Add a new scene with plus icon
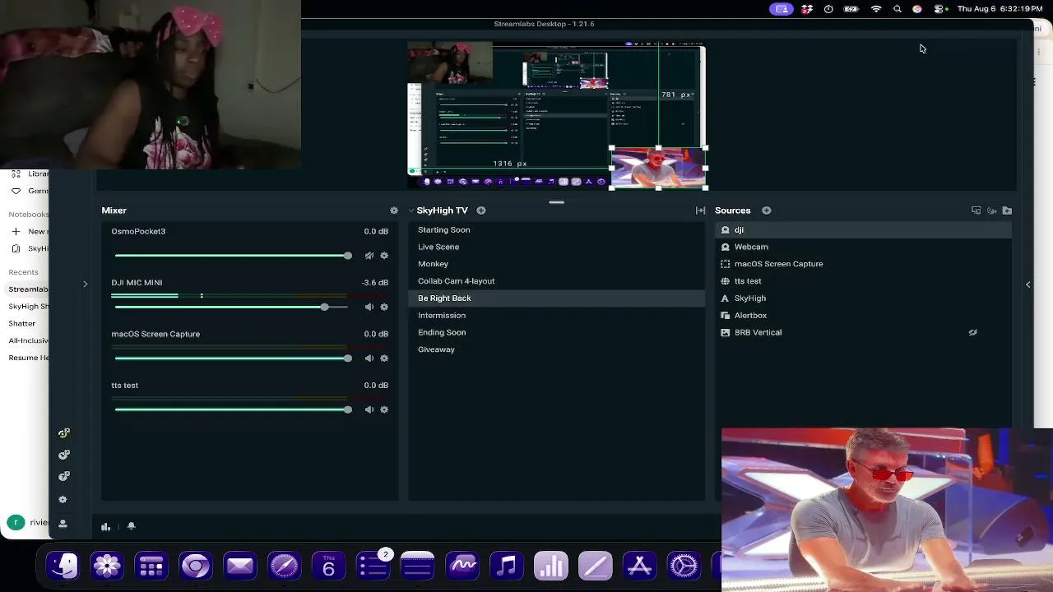1053x592 pixels. (x=481, y=210)
